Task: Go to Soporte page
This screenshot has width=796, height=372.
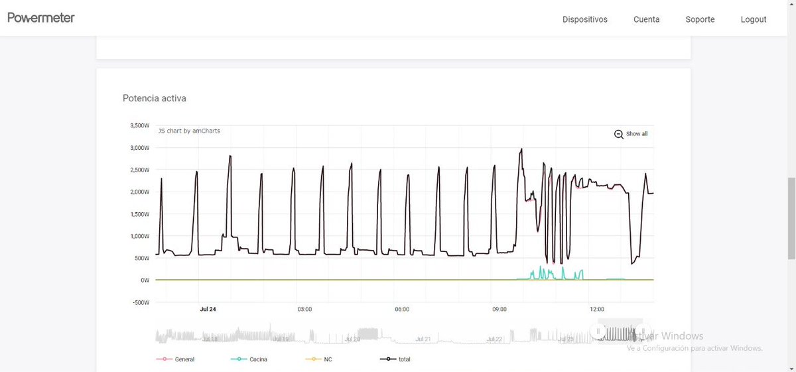Action: pos(700,20)
